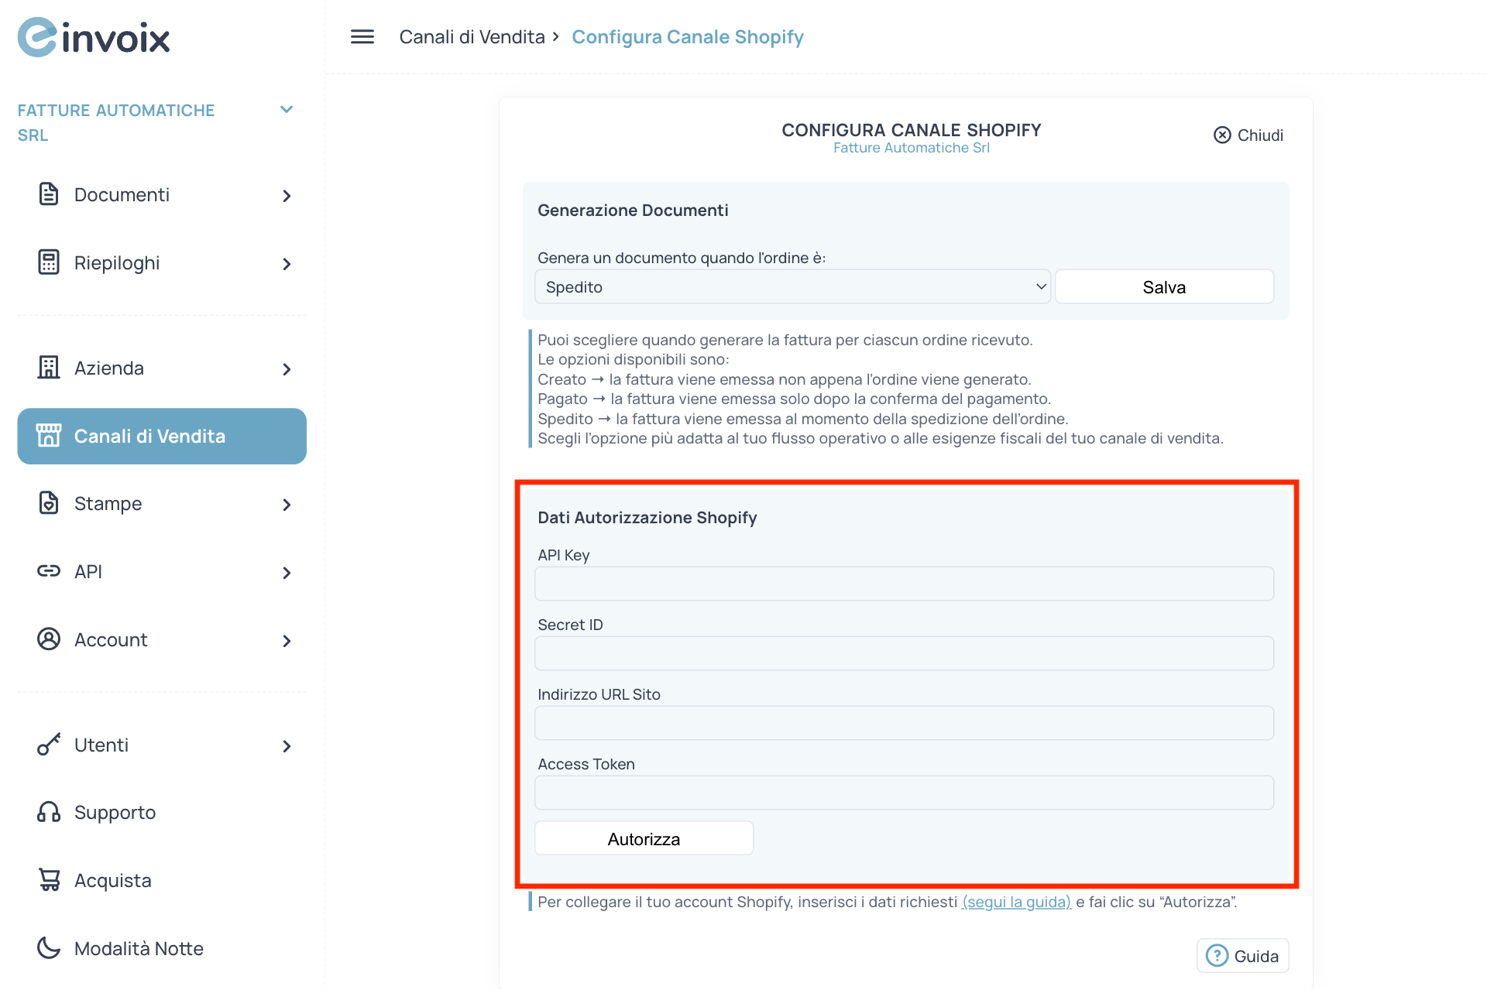Open the segui la guida link
The image size is (1487, 990).
[1015, 901]
